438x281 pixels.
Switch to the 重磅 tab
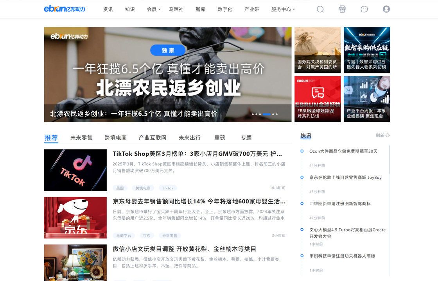tap(220, 138)
